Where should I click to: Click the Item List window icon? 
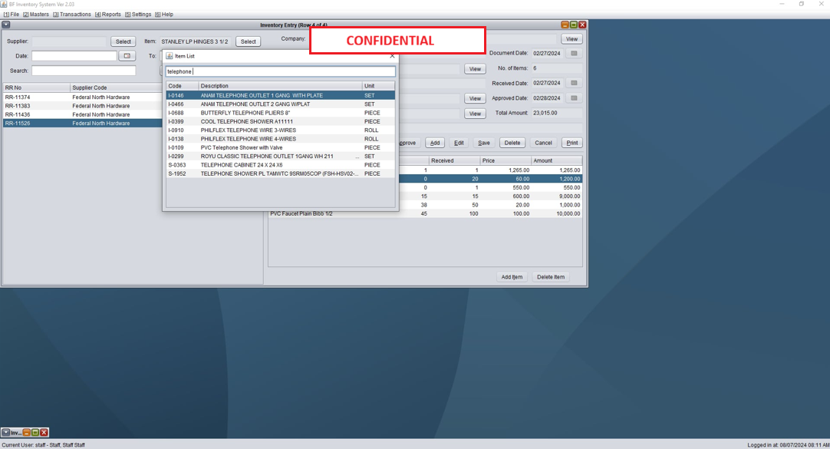pos(170,55)
